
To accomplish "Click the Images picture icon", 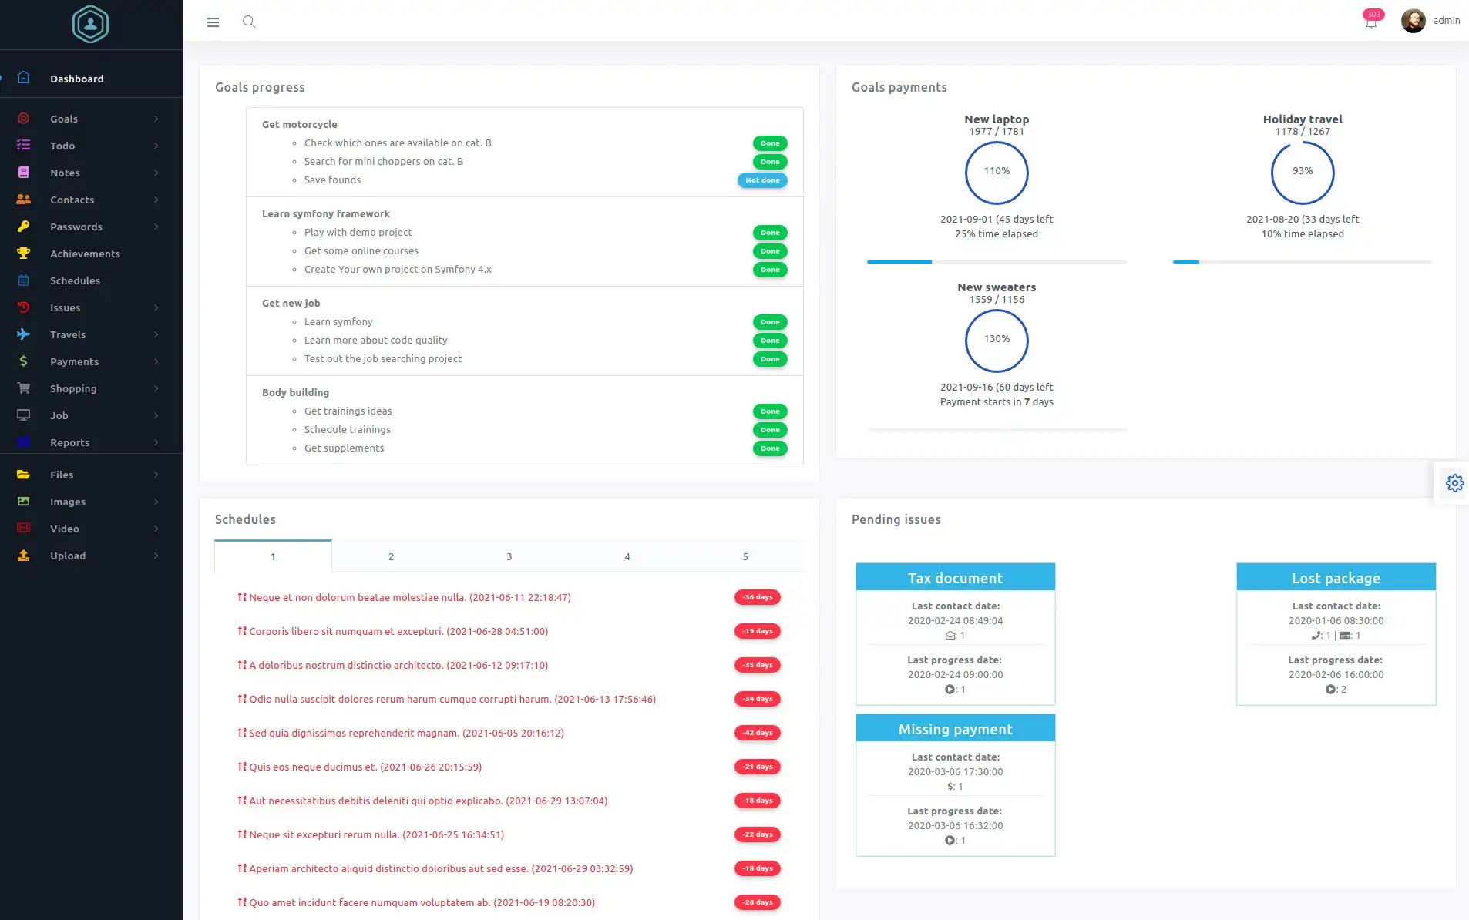I will [x=24, y=502].
